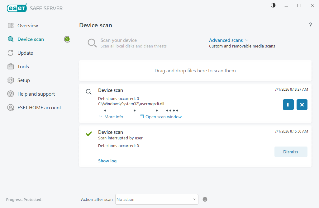The width and height of the screenshot is (319, 208).
Task: Click the ESET logo
Action: pyautogui.click(x=17, y=8)
